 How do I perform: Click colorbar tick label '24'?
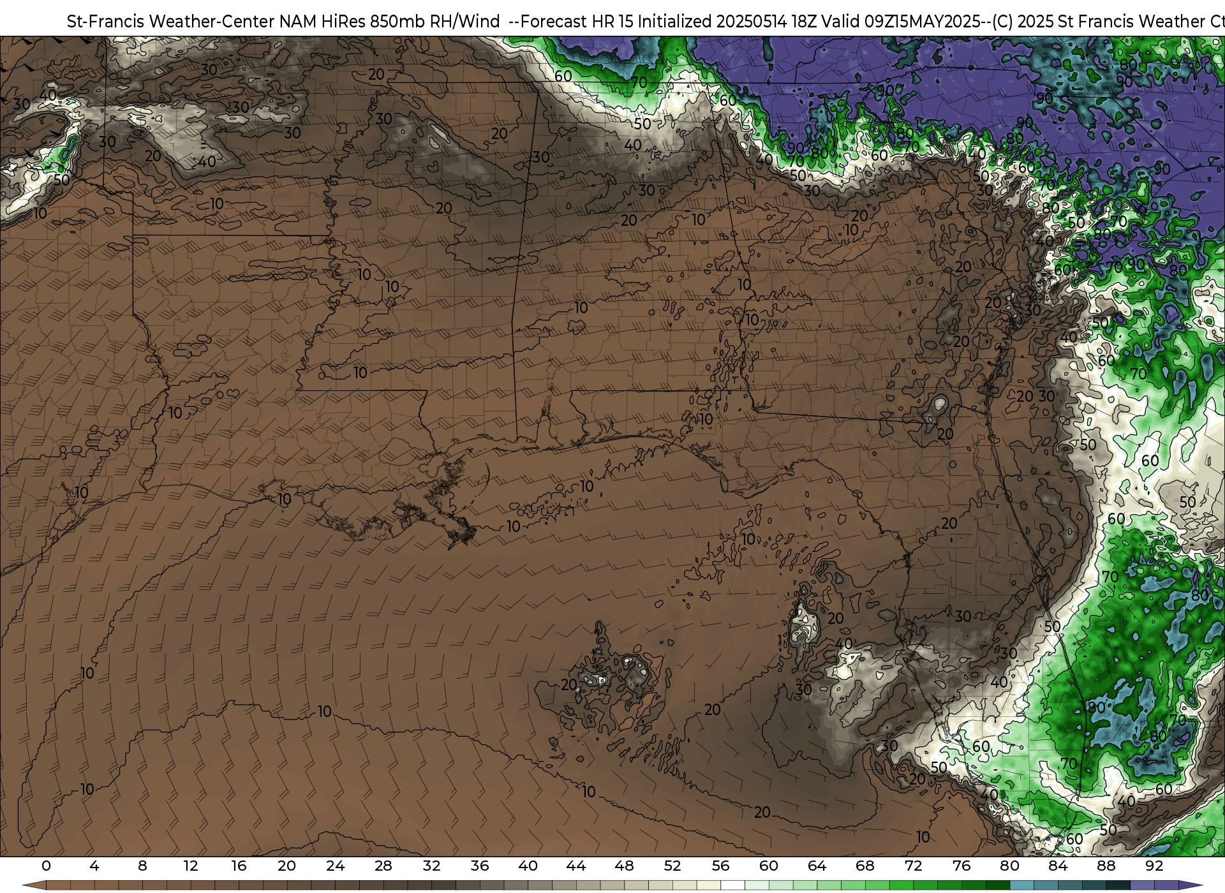pyautogui.click(x=335, y=866)
